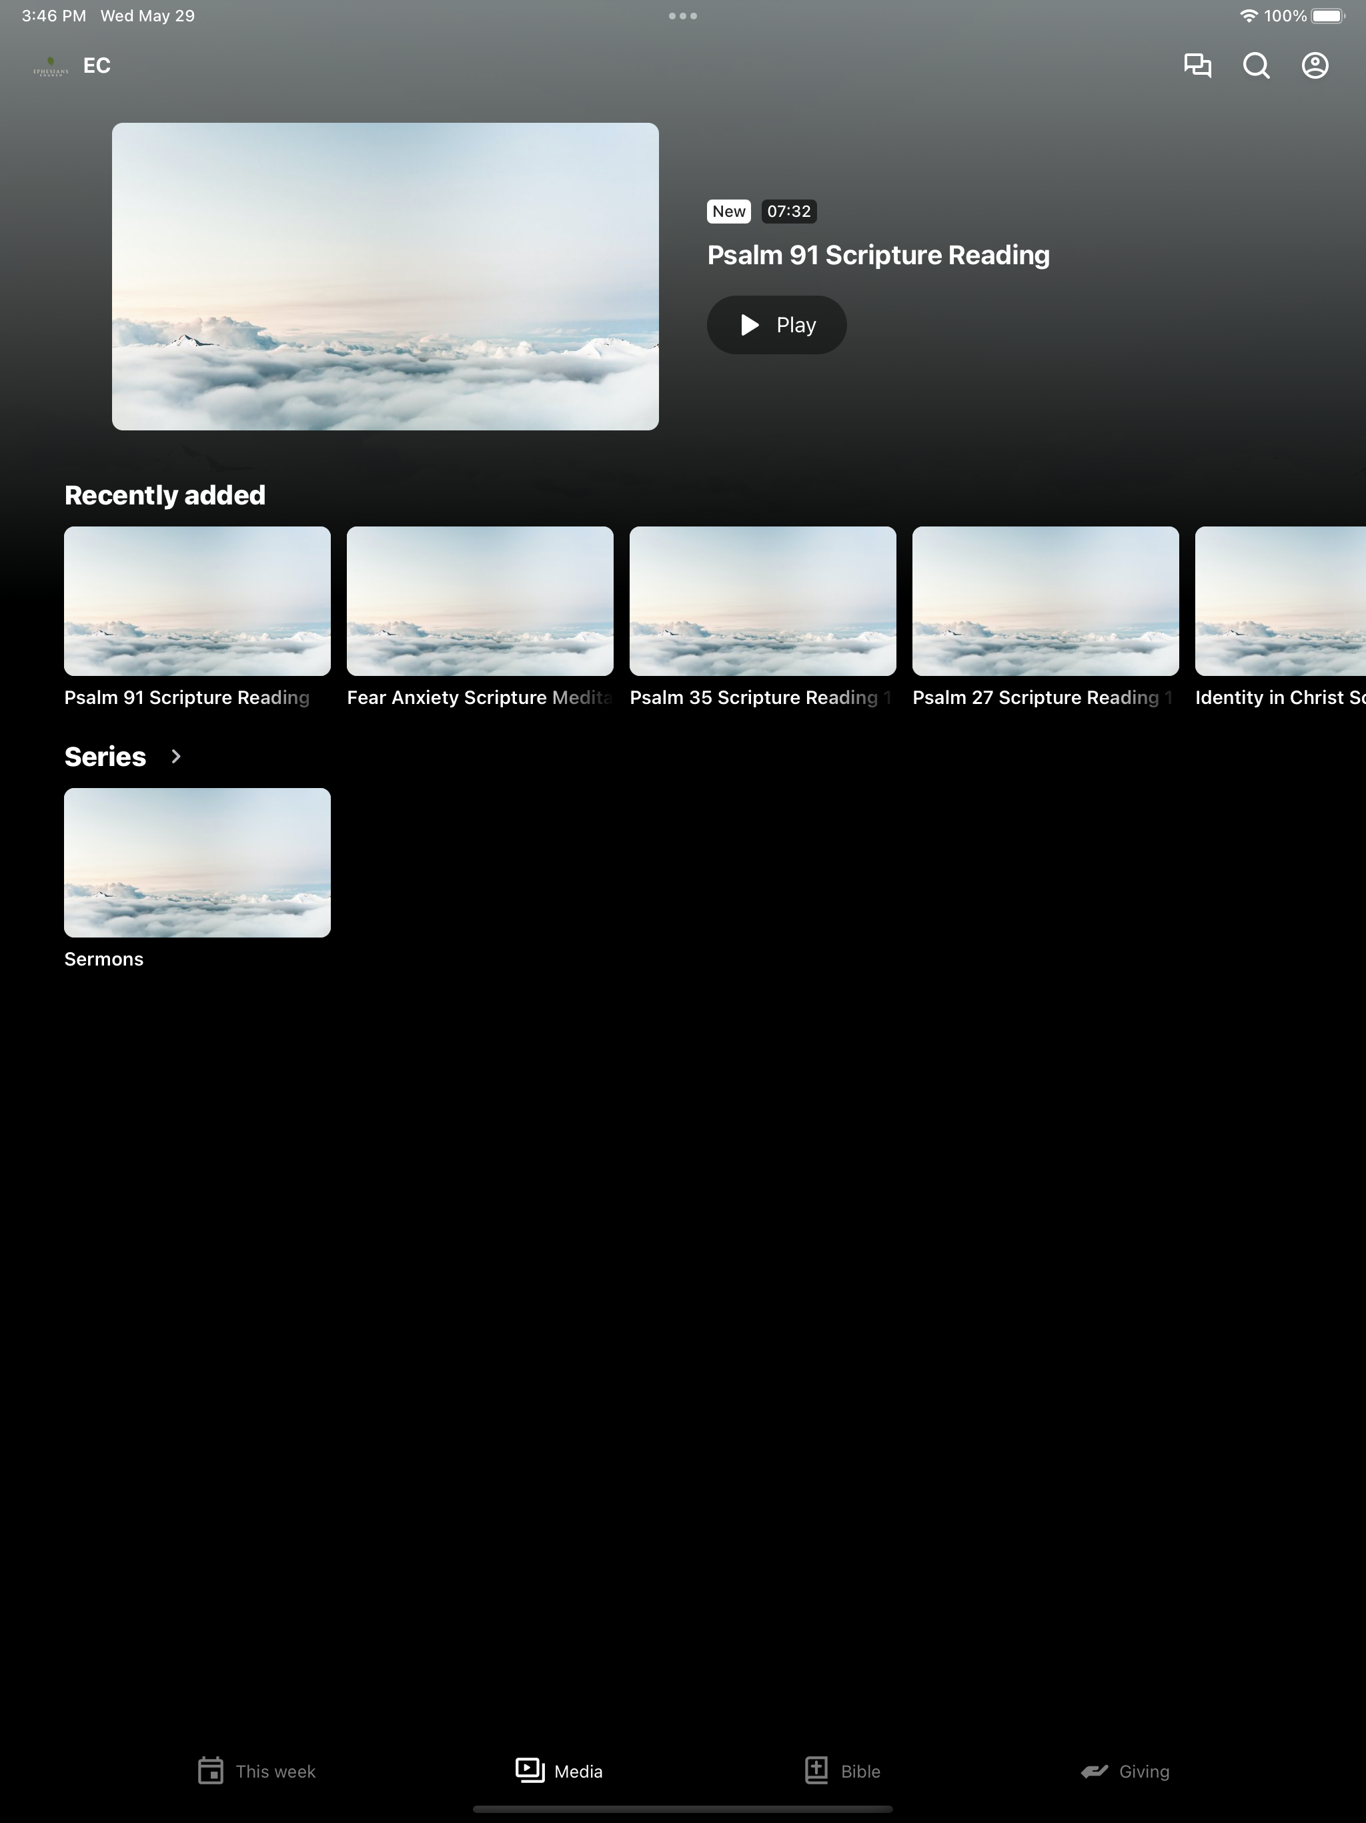Tap the featured Psalm 91 Scripture Reading title

[878, 256]
